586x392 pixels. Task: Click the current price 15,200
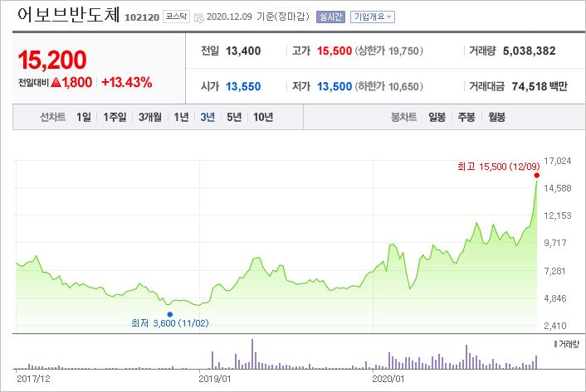tap(52, 60)
